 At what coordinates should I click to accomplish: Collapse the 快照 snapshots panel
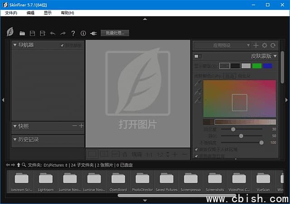15,126
